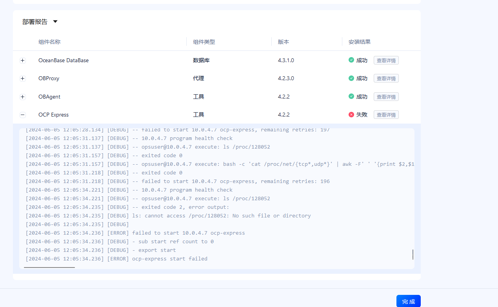Screen dimensions: 498x307
Task: Select the OCP Express component name
Action: pyautogui.click(x=53, y=115)
